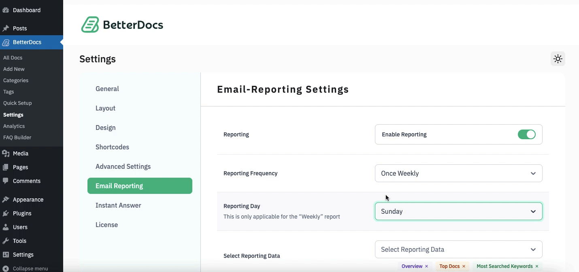Remove the Most Searched Keywords tag
Screen dimensions: 579x272
tap(537, 266)
